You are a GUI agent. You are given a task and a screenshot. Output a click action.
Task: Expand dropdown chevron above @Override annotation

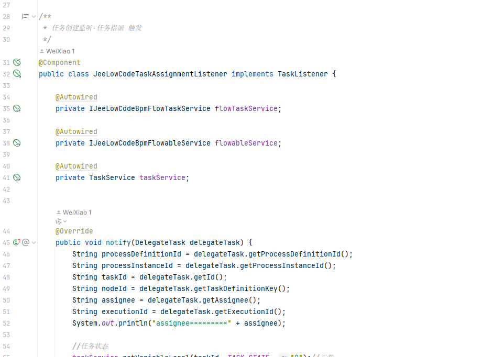click(65, 221)
